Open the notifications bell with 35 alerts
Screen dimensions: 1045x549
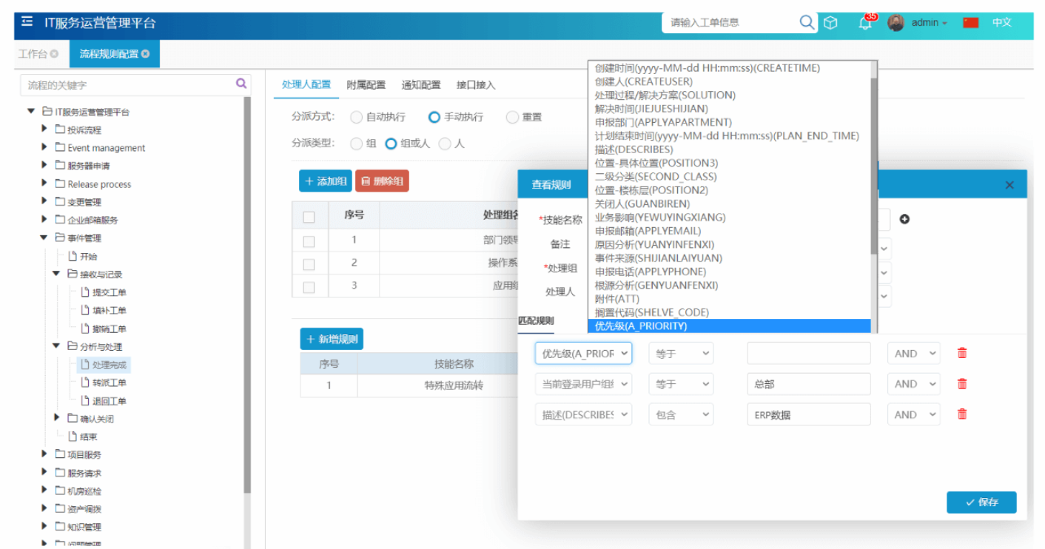pos(864,22)
